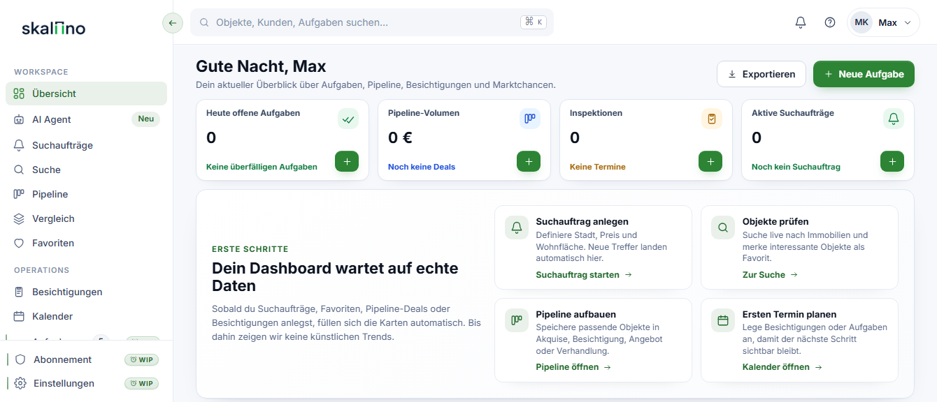Click the magnifier icon in search bar
The height and width of the screenshot is (402, 937).
pos(205,22)
